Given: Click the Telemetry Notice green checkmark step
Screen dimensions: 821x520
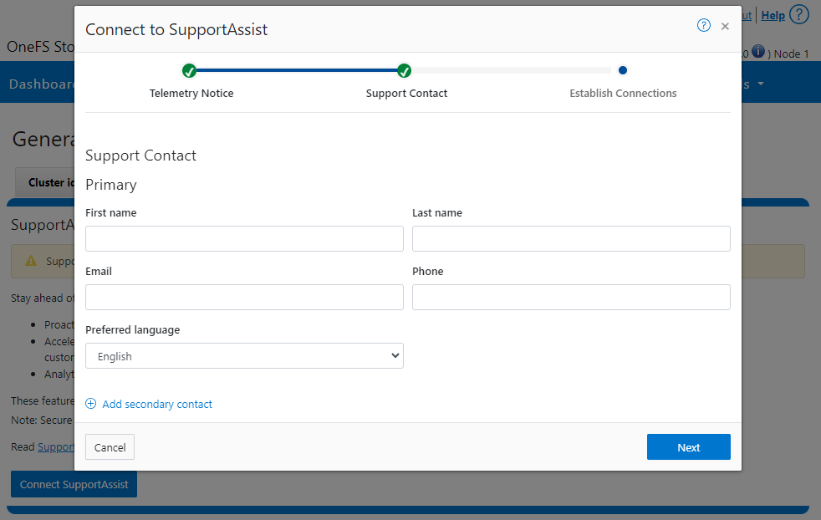Looking at the screenshot, I should coord(190,71).
